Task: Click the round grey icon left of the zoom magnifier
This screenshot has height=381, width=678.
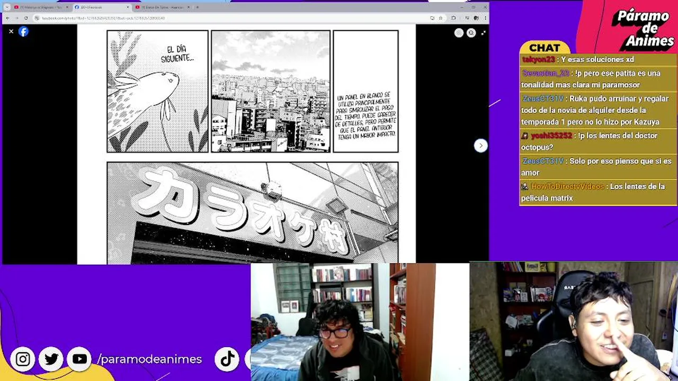Action: [459, 33]
